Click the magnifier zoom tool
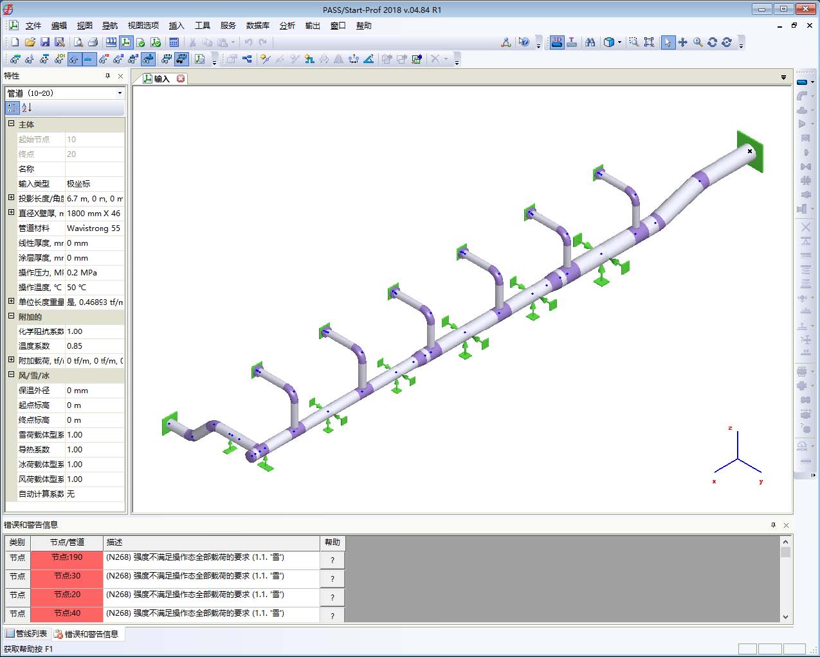This screenshot has height=657, width=820. tap(698, 42)
